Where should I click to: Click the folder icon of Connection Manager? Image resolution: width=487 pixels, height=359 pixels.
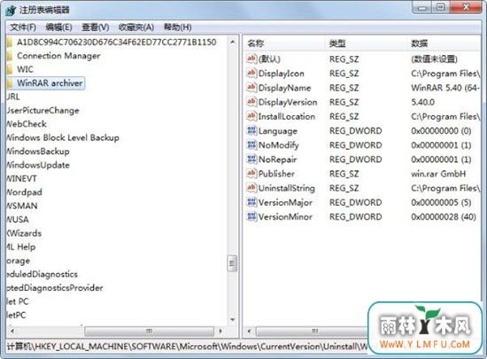coord(10,56)
